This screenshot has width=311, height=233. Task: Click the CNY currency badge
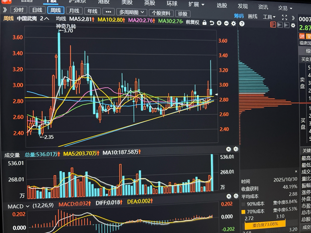(x=302, y=36)
